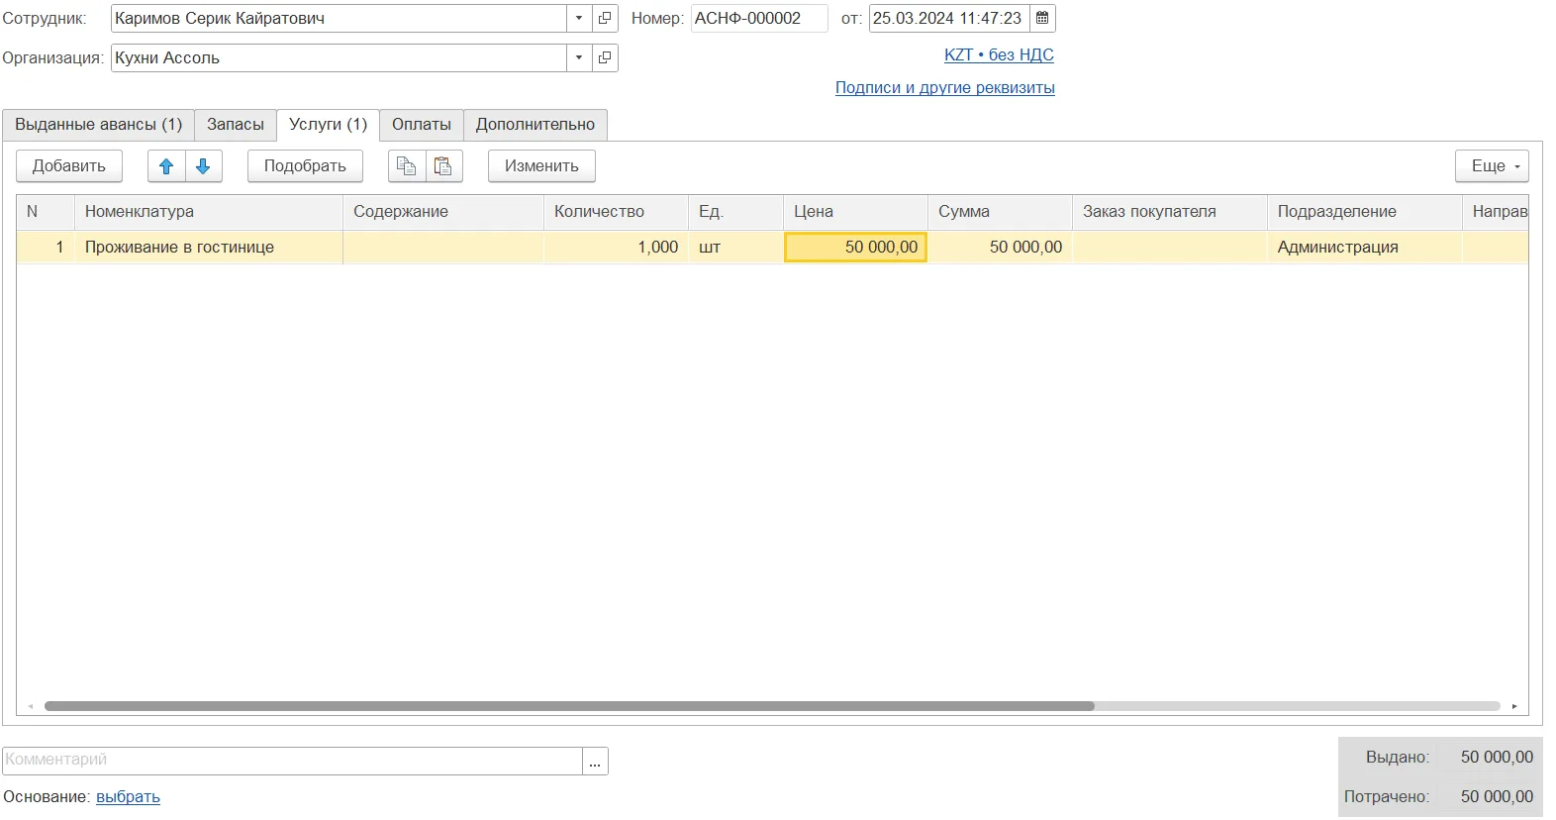Screen dimensions: 1556x820
Task: Open the organization card via Организация open icon
Action: (x=605, y=57)
